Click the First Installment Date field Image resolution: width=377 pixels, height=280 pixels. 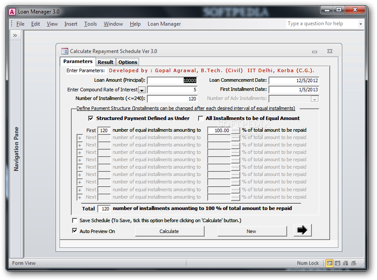click(x=294, y=90)
